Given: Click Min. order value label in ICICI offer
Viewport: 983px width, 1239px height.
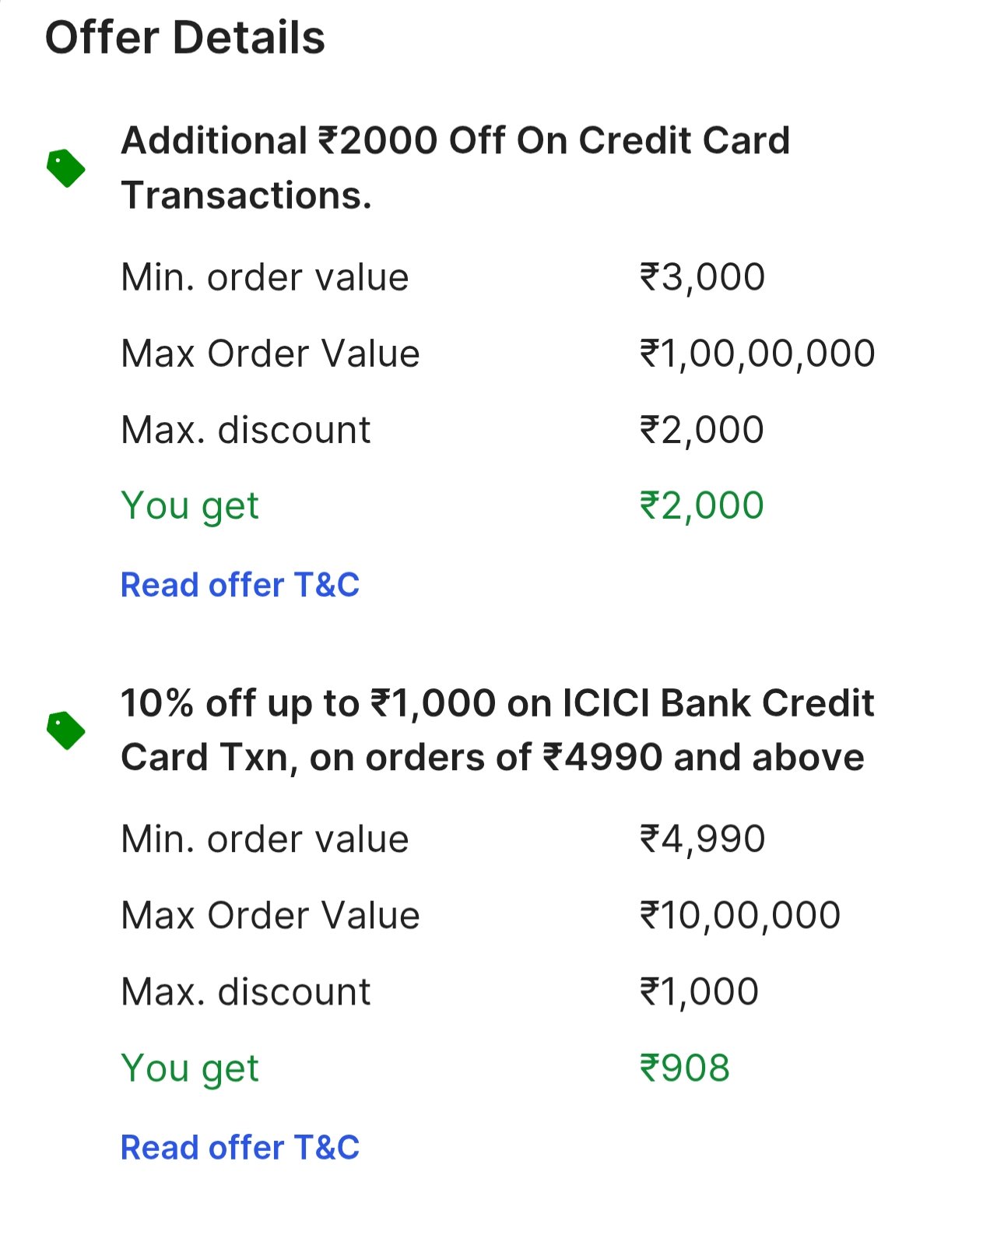Looking at the screenshot, I should pos(265,839).
